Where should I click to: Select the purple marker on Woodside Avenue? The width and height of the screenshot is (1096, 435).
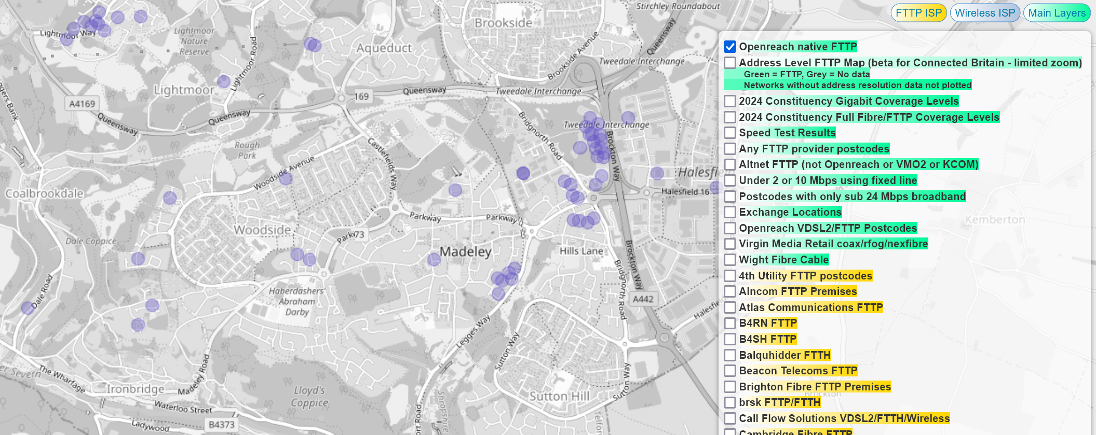[286, 179]
